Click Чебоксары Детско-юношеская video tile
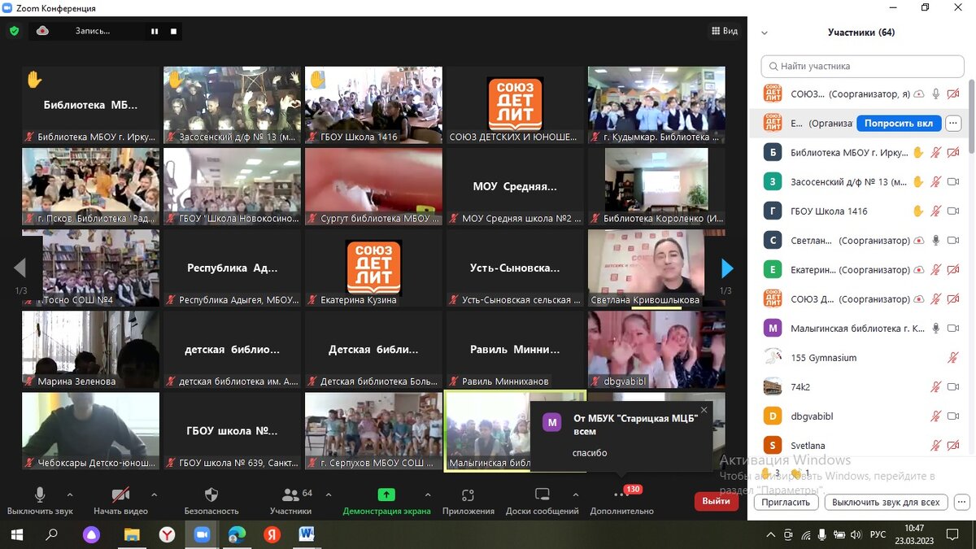The height and width of the screenshot is (549, 976). pyautogui.click(x=90, y=430)
